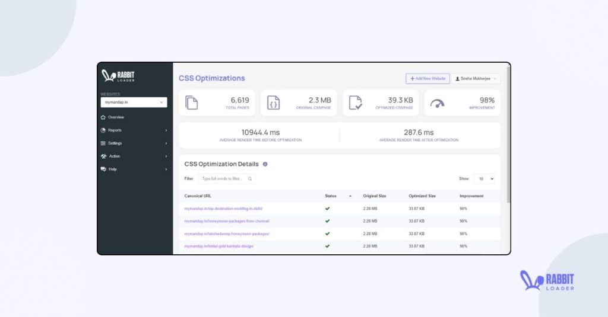Click the Improvement speedometer gauge icon
The image size is (608, 317).
pyautogui.click(x=438, y=104)
